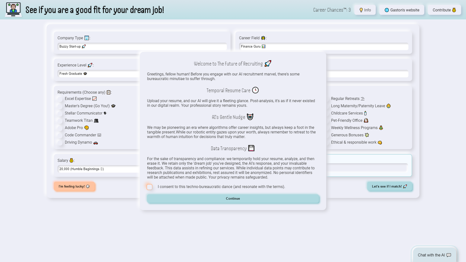Check the Teamwork Titan requirement

pos(60,121)
